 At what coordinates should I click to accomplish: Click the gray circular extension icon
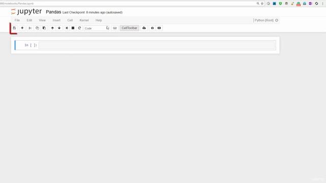pos(268,4)
